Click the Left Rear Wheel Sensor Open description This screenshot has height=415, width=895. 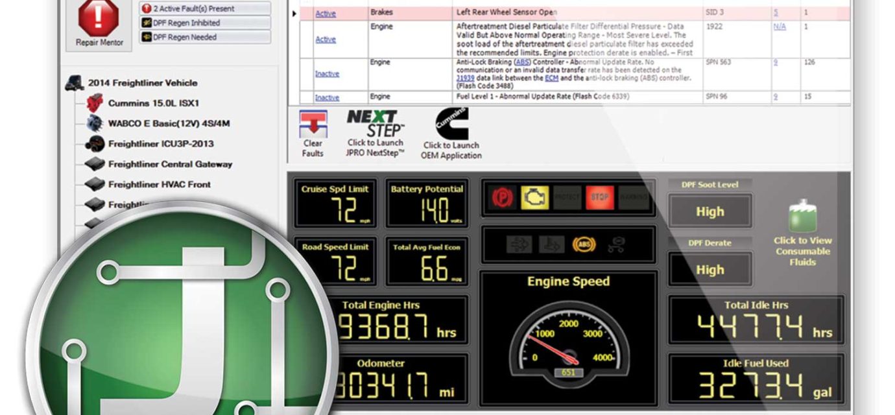(x=507, y=12)
